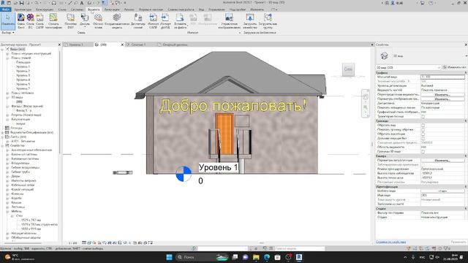The width and height of the screenshot is (468, 263).
Task: Click view scale 1:100 in view control bar
Action: (x=73, y=243)
